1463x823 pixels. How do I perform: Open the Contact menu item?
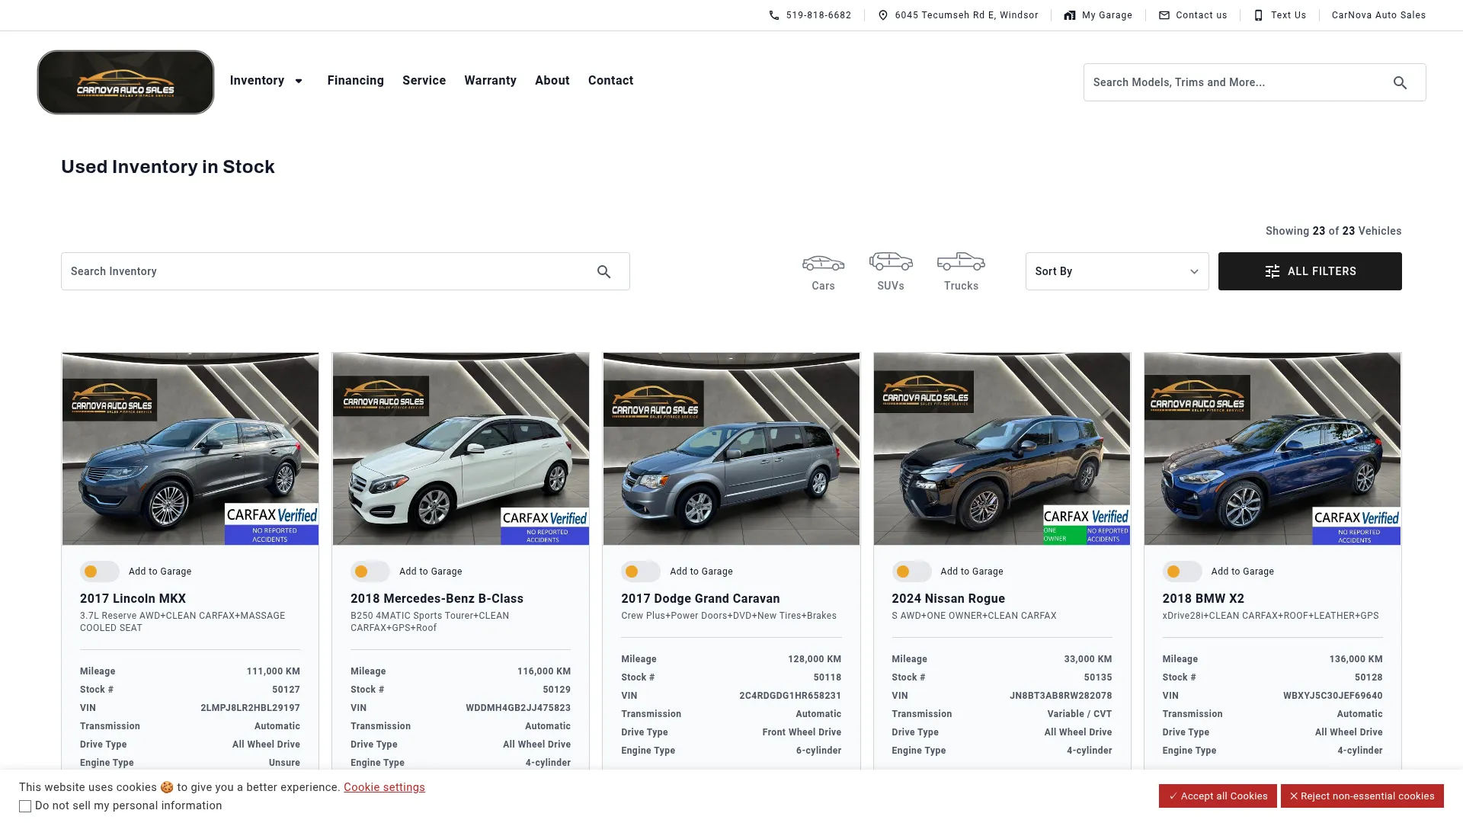tap(611, 81)
